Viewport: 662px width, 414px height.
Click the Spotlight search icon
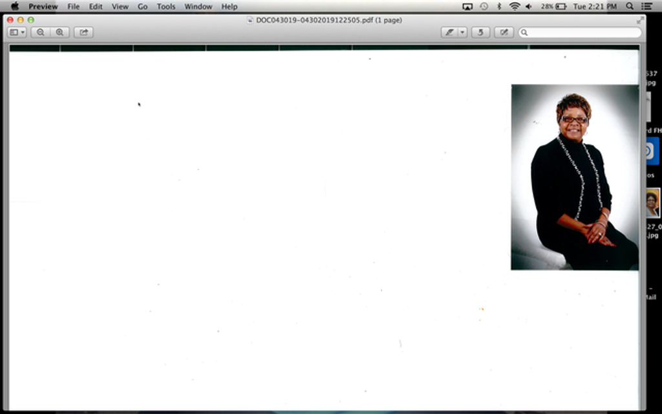coord(630,6)
